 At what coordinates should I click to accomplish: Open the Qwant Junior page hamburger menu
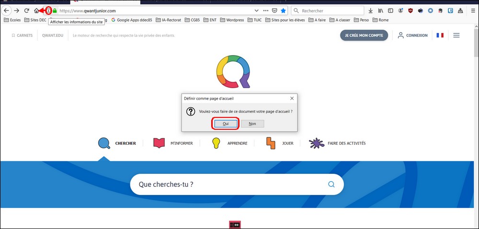[x=456, y=35]
